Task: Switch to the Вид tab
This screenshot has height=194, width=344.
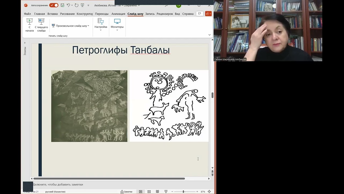Action: [x=177, y=14]
